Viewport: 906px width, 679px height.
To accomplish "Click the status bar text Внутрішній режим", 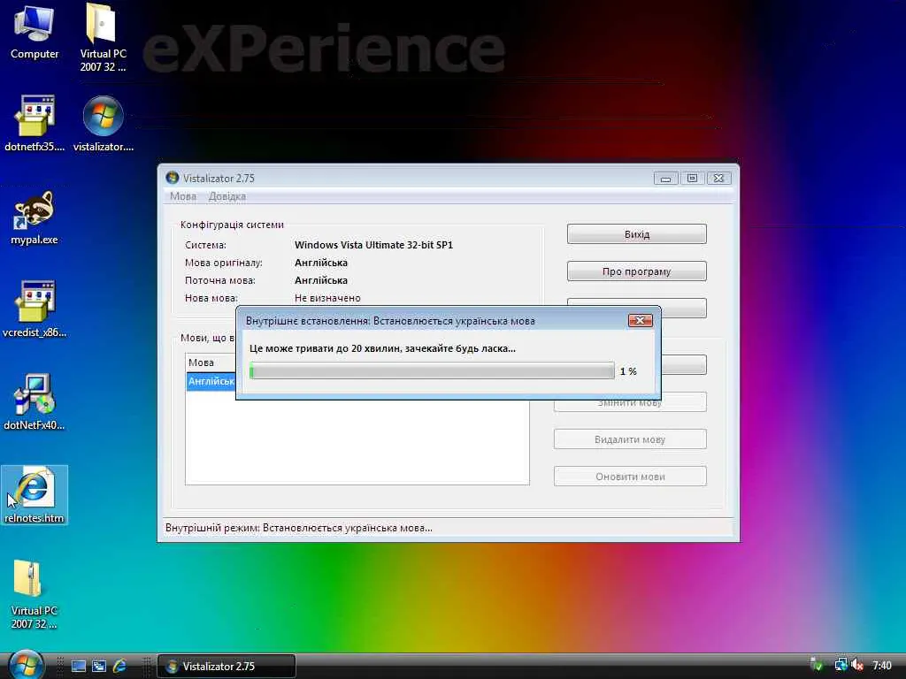I will click(x=299, y=528).
